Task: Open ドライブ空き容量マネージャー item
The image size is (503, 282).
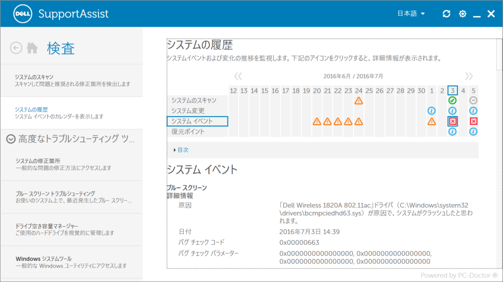Action: pos(72,230)
